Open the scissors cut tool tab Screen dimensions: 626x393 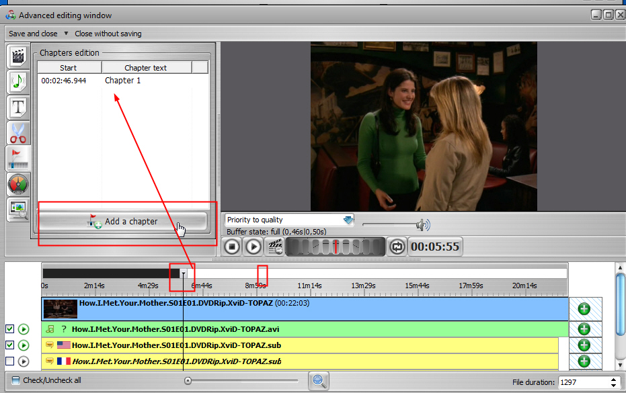tap(18, 133)
